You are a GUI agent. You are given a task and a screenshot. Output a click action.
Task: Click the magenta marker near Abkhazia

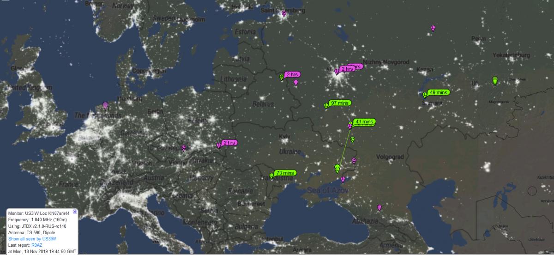(379, 207)
